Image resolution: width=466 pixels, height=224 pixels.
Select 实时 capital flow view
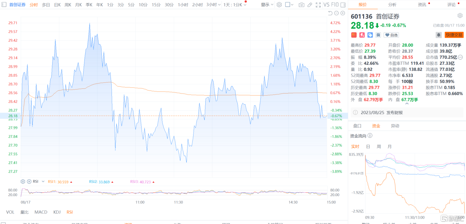(355, 146)
